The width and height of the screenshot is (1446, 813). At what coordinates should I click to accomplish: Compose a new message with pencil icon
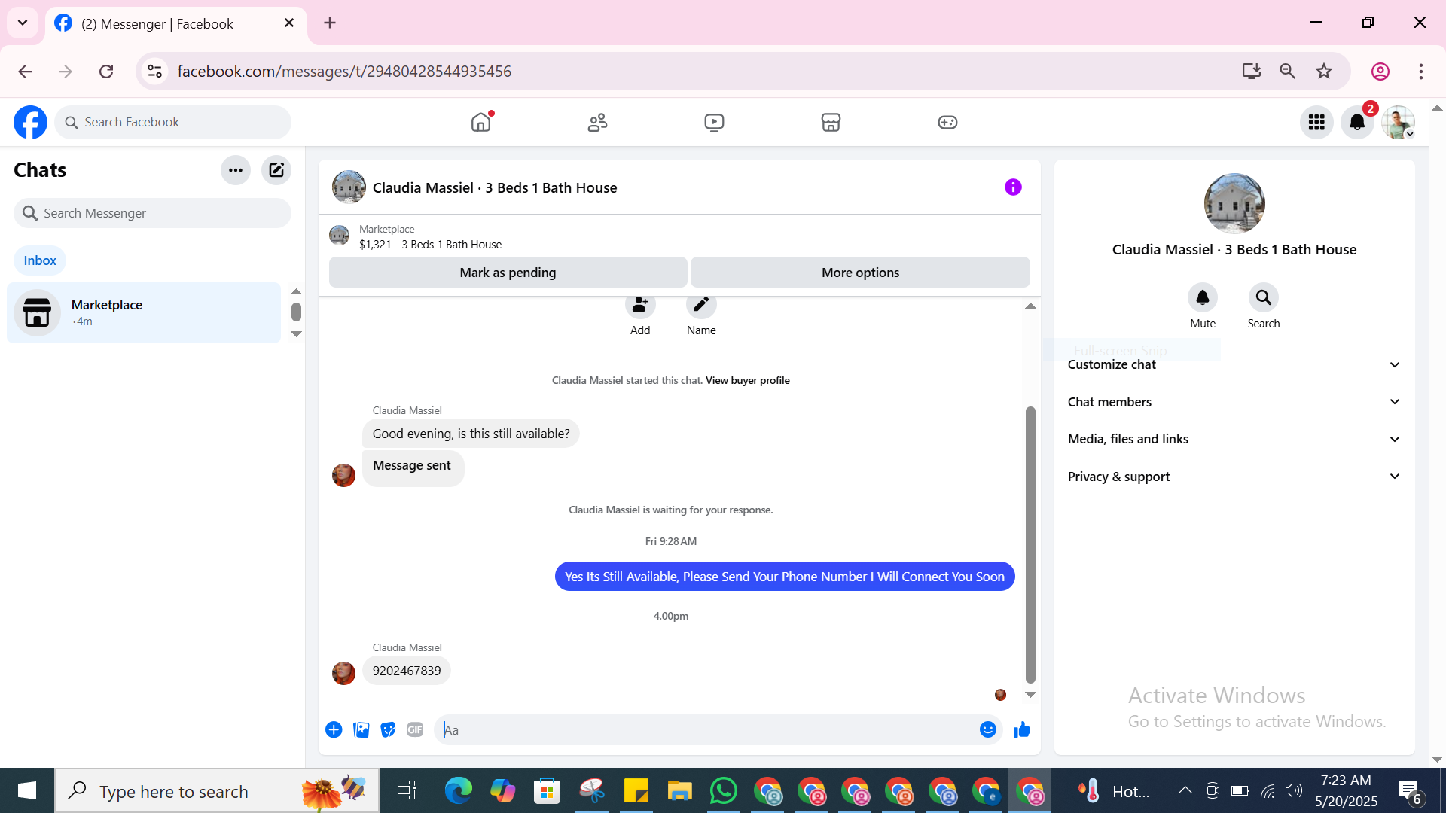(x=276, y=170)
